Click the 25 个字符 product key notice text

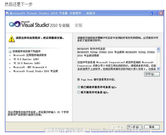pyautogui.click(x=38, y=113)
